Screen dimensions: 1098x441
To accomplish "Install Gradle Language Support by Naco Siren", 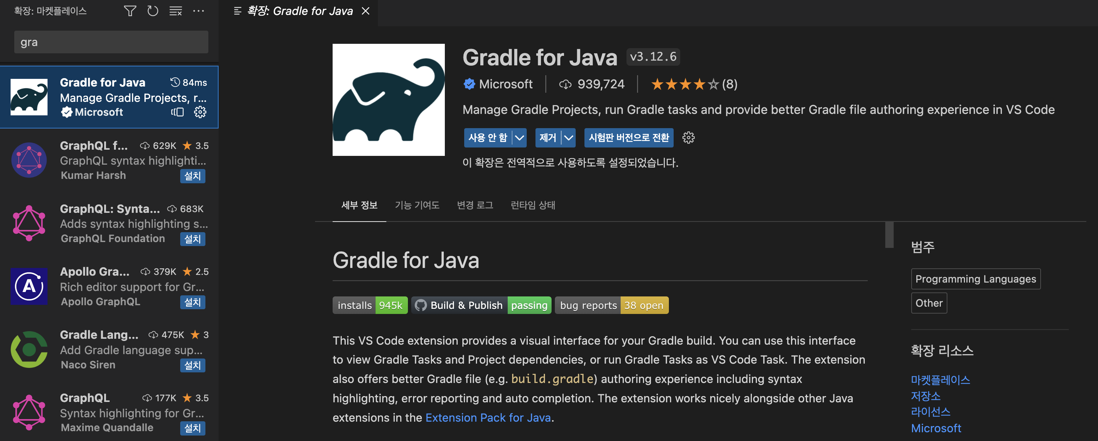I will coord(193,365).
